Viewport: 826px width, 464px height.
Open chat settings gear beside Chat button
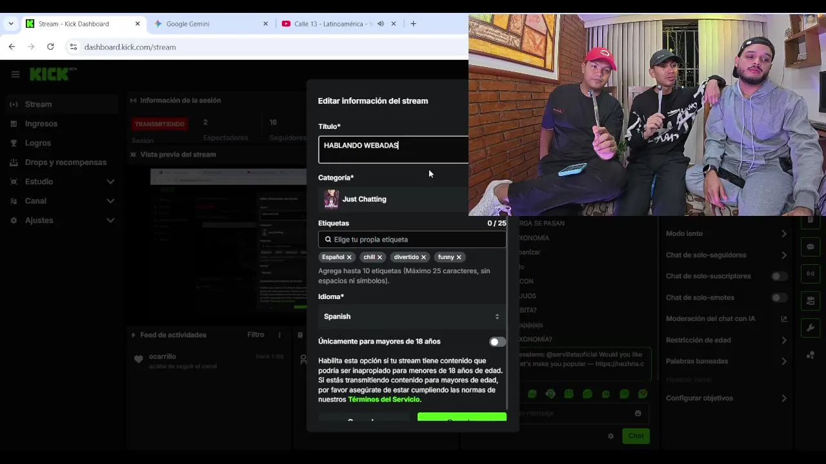click(x=610, y=436)
